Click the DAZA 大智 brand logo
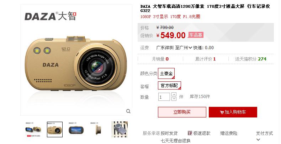The image size is (281, 144). click(x=51, y=16)
